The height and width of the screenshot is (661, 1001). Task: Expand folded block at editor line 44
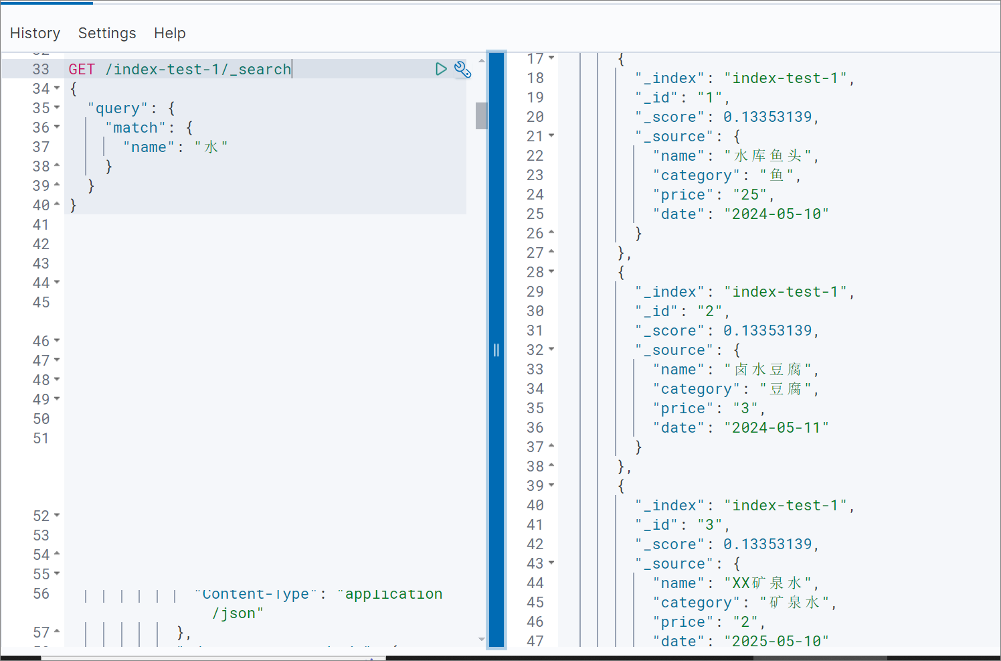[x=57, y=283]
